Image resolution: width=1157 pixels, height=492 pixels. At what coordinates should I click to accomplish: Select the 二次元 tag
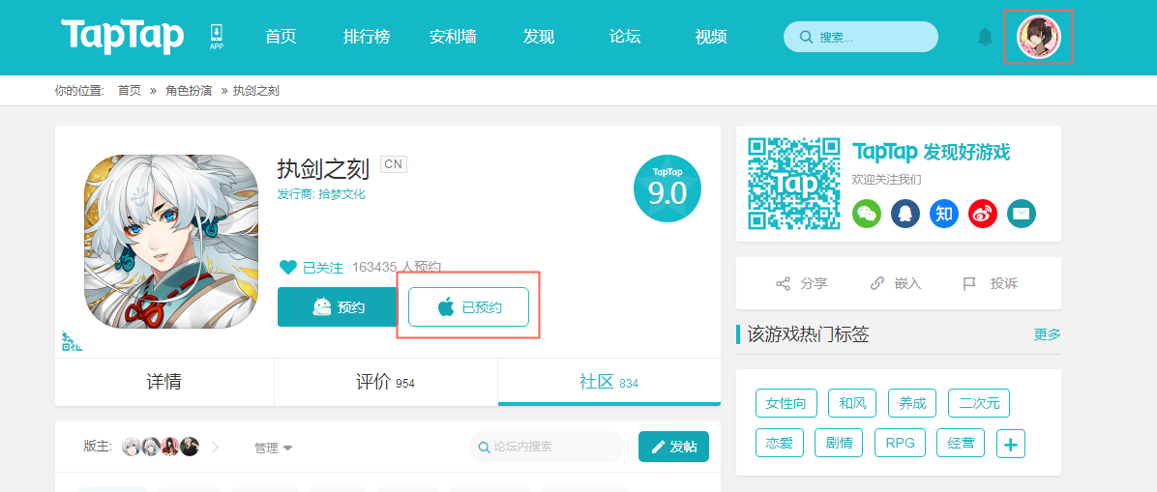click(x=978, y=403)
